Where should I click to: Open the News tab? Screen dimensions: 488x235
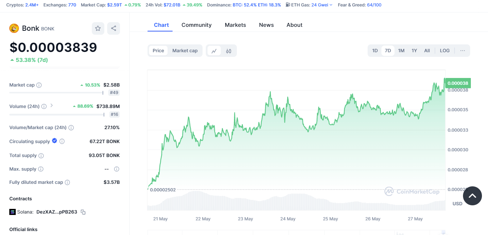point(267,25)
